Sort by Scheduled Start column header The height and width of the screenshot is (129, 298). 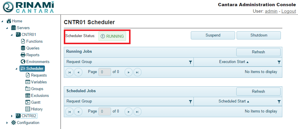coord(232,101)
